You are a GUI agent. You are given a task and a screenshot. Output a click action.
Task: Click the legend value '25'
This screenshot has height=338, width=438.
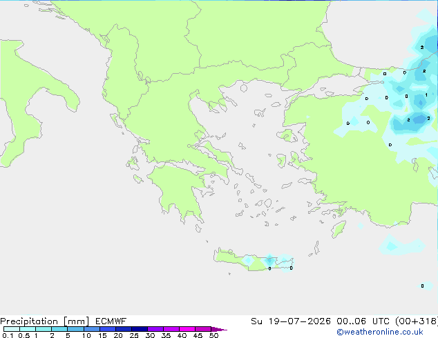click(134, 335)
